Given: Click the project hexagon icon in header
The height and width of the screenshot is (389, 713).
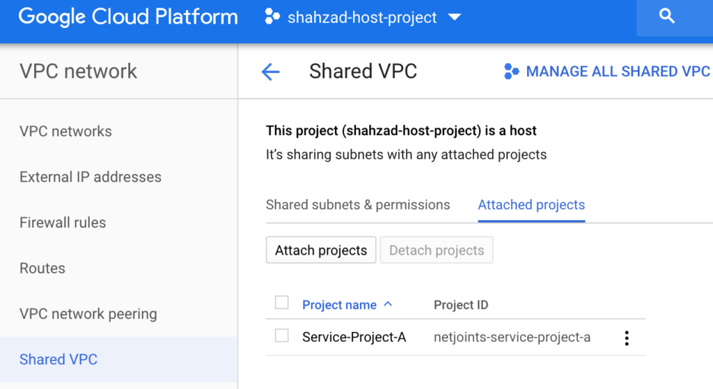Looking at the screenshot, I should pos(272,17).
